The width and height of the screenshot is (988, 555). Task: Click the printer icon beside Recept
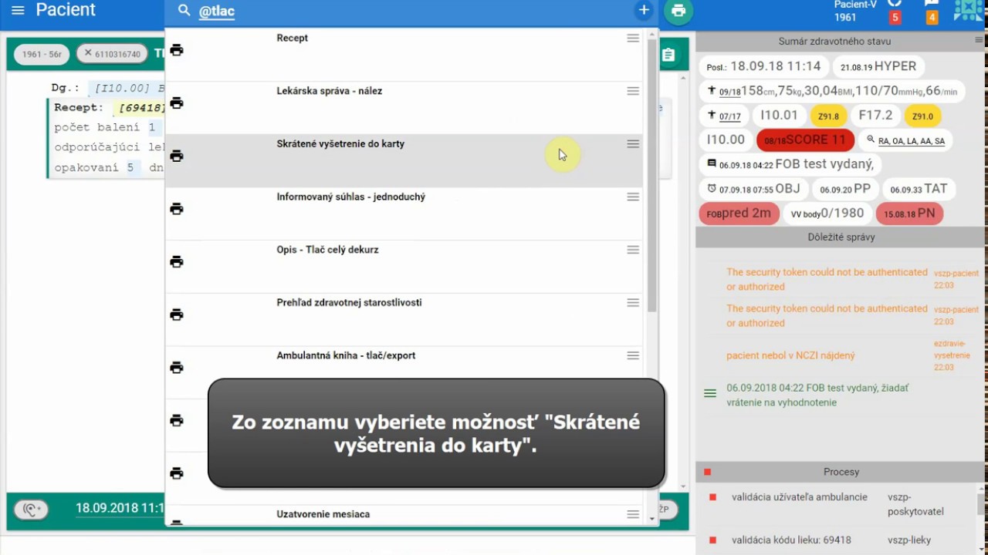177,50
